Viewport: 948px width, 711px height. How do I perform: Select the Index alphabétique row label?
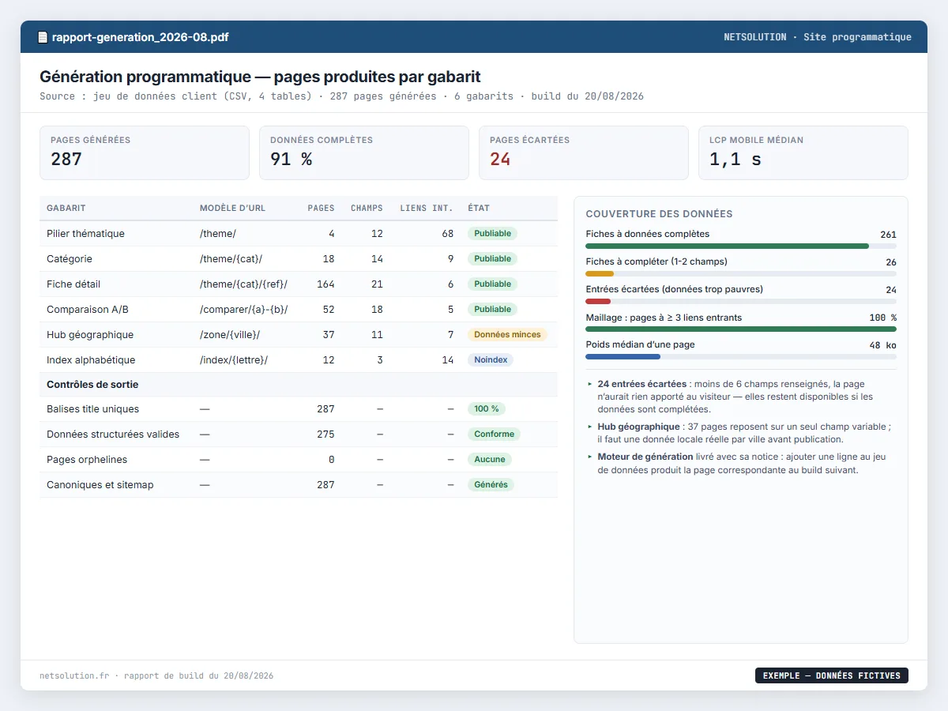(x=91, y=360)
